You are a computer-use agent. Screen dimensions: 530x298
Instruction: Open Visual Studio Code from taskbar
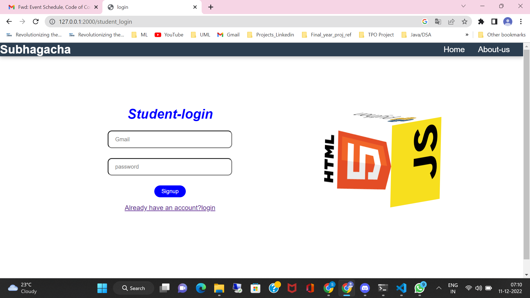click(401, 288)
